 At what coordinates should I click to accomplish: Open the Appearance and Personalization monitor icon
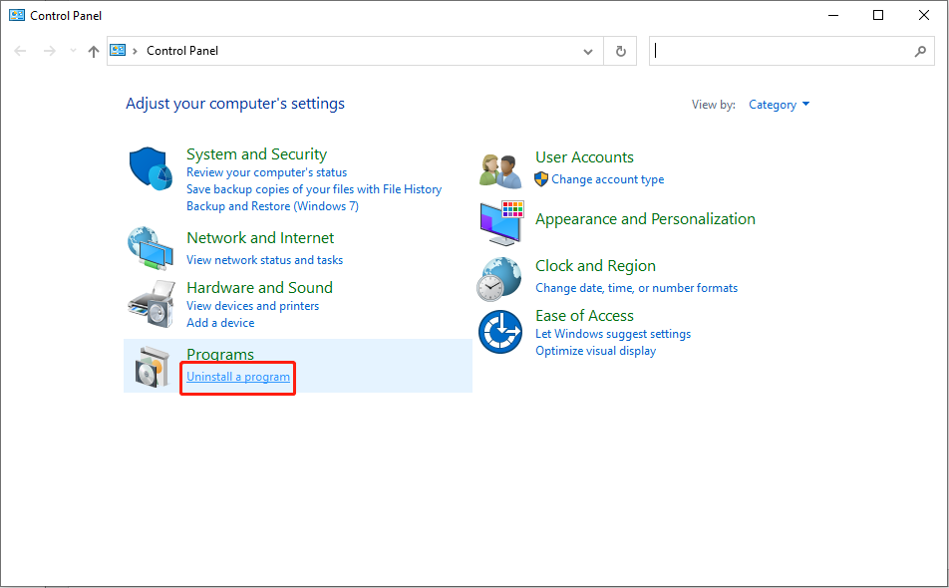point(501,223)
